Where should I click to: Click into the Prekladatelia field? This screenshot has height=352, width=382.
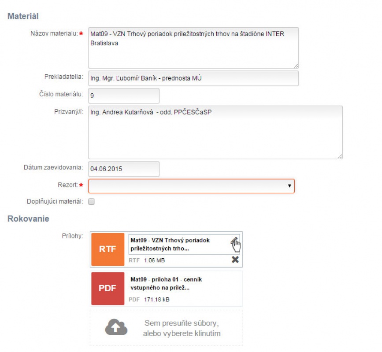click(x=193, y=78)
